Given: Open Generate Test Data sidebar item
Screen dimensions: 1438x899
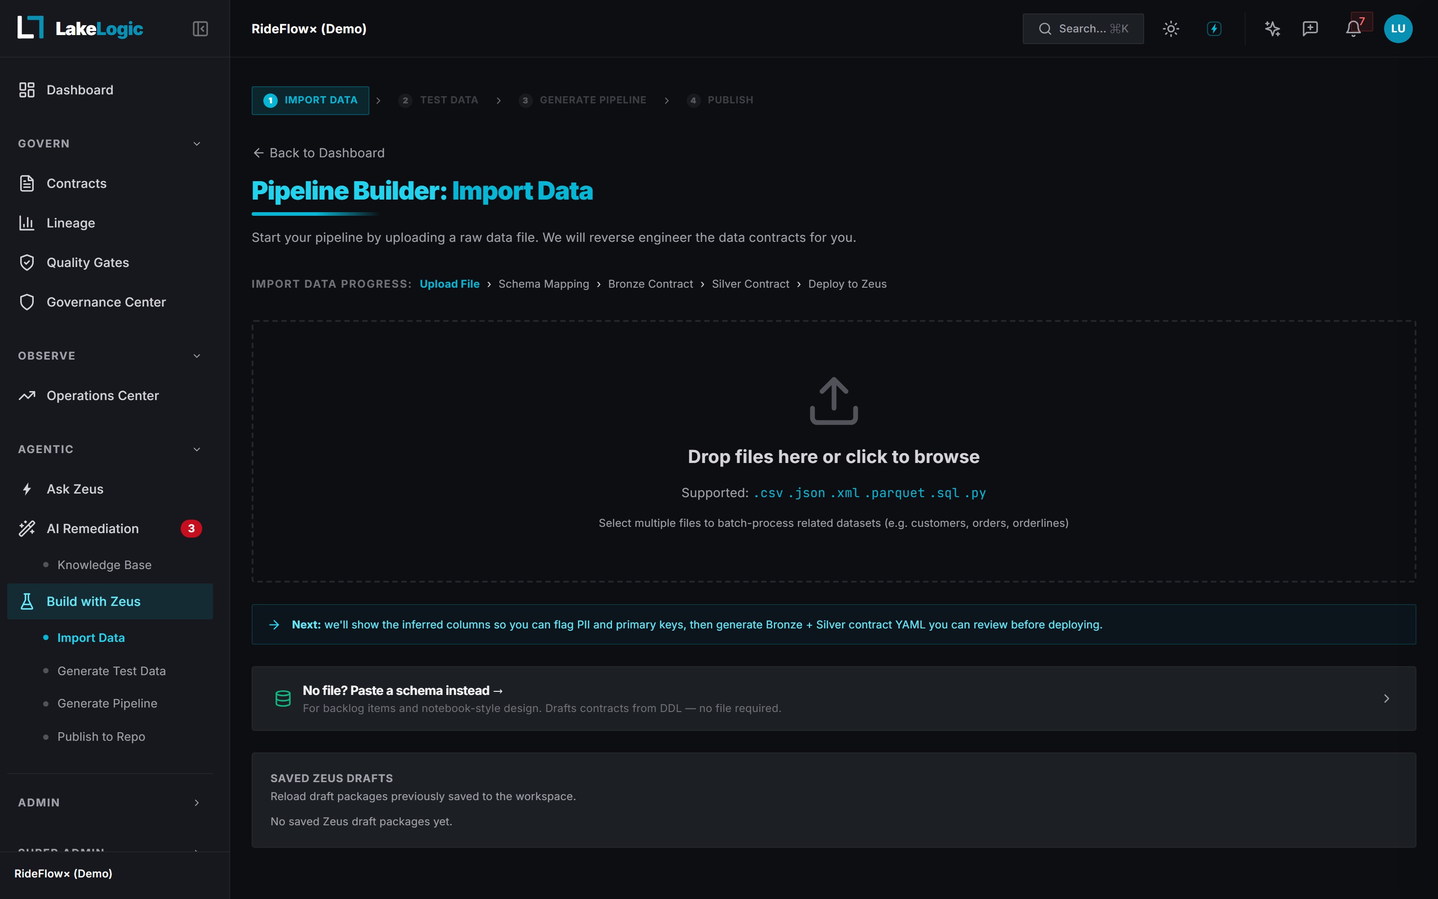Looking at the screenshot, I should (111, 671).
